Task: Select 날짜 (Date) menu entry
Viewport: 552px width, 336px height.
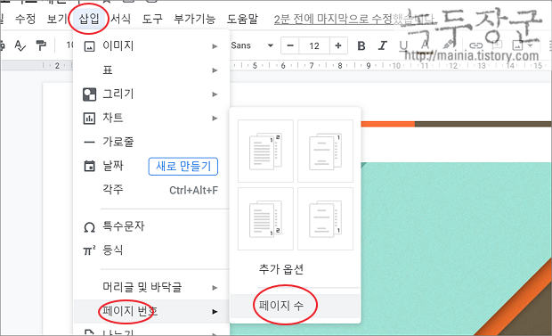Action: coord(151,166)
